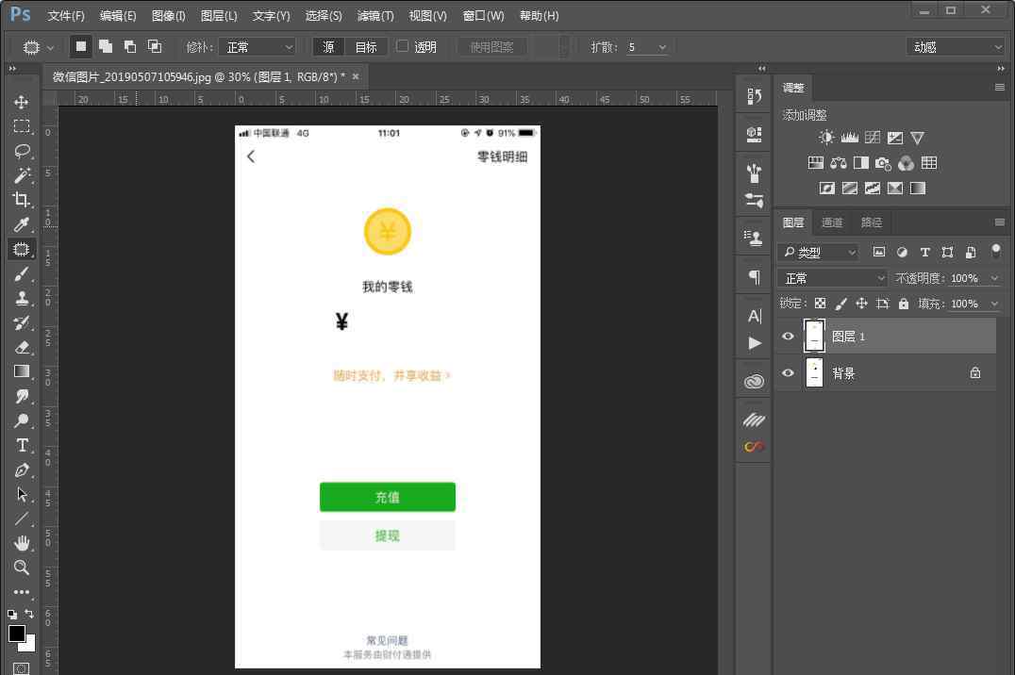Select the Zoom tool
Screen dimensions: 1015x675
pos(21,568)
